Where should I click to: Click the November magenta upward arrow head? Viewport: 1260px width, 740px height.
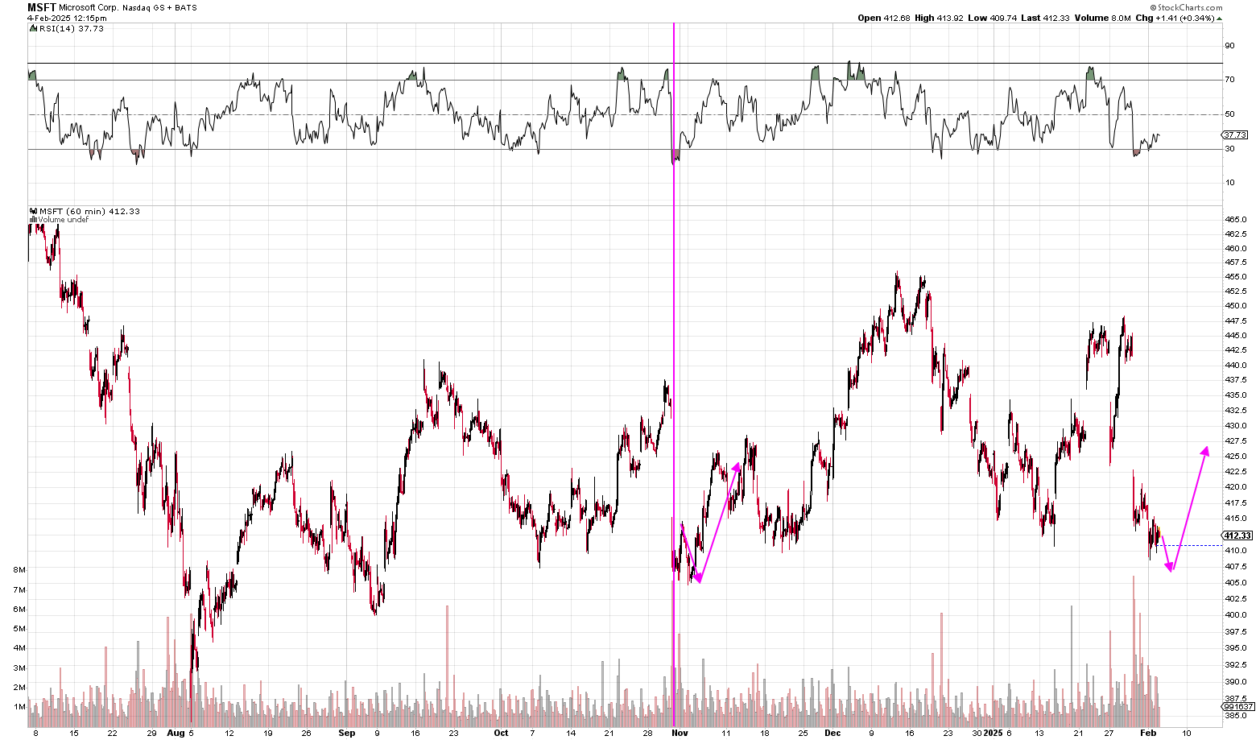click(x=738, y=464)
